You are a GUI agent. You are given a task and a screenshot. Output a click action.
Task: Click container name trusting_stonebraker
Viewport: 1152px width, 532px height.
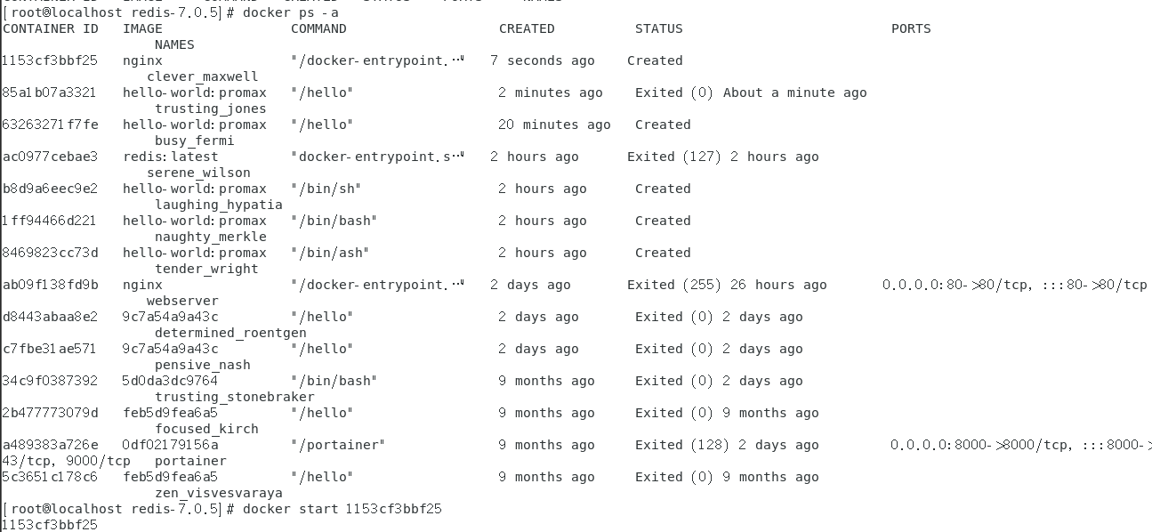point(235,397)
